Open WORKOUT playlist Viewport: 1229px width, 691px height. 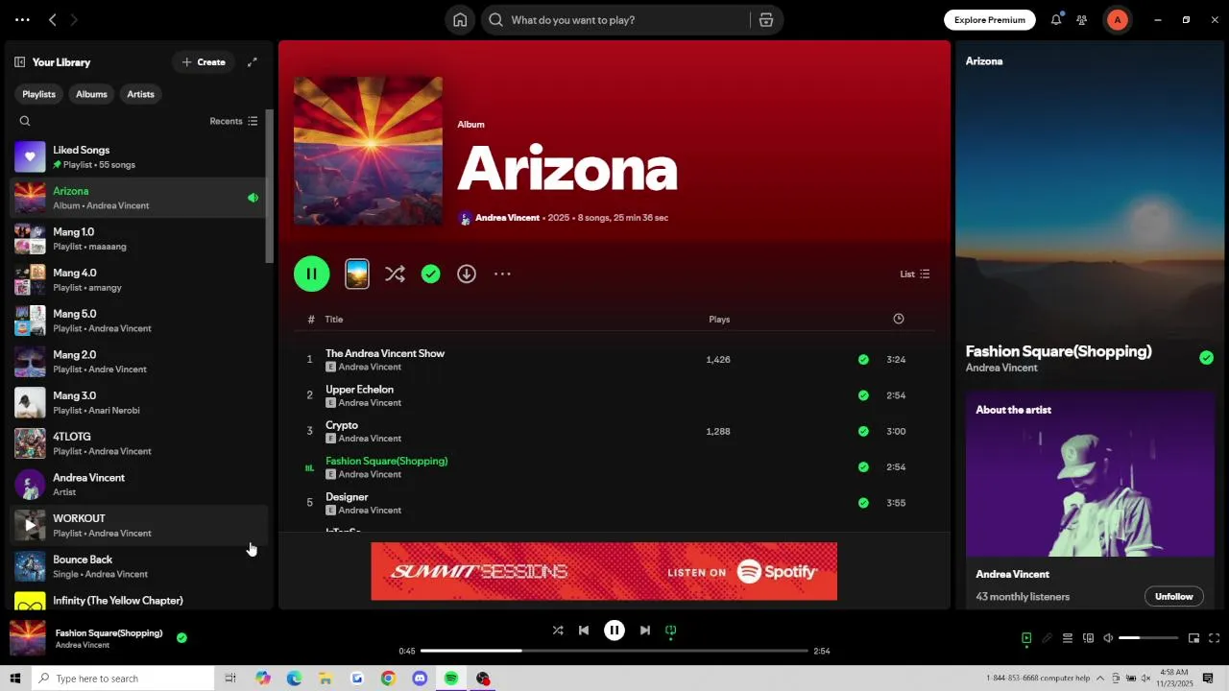coord(139,525)
